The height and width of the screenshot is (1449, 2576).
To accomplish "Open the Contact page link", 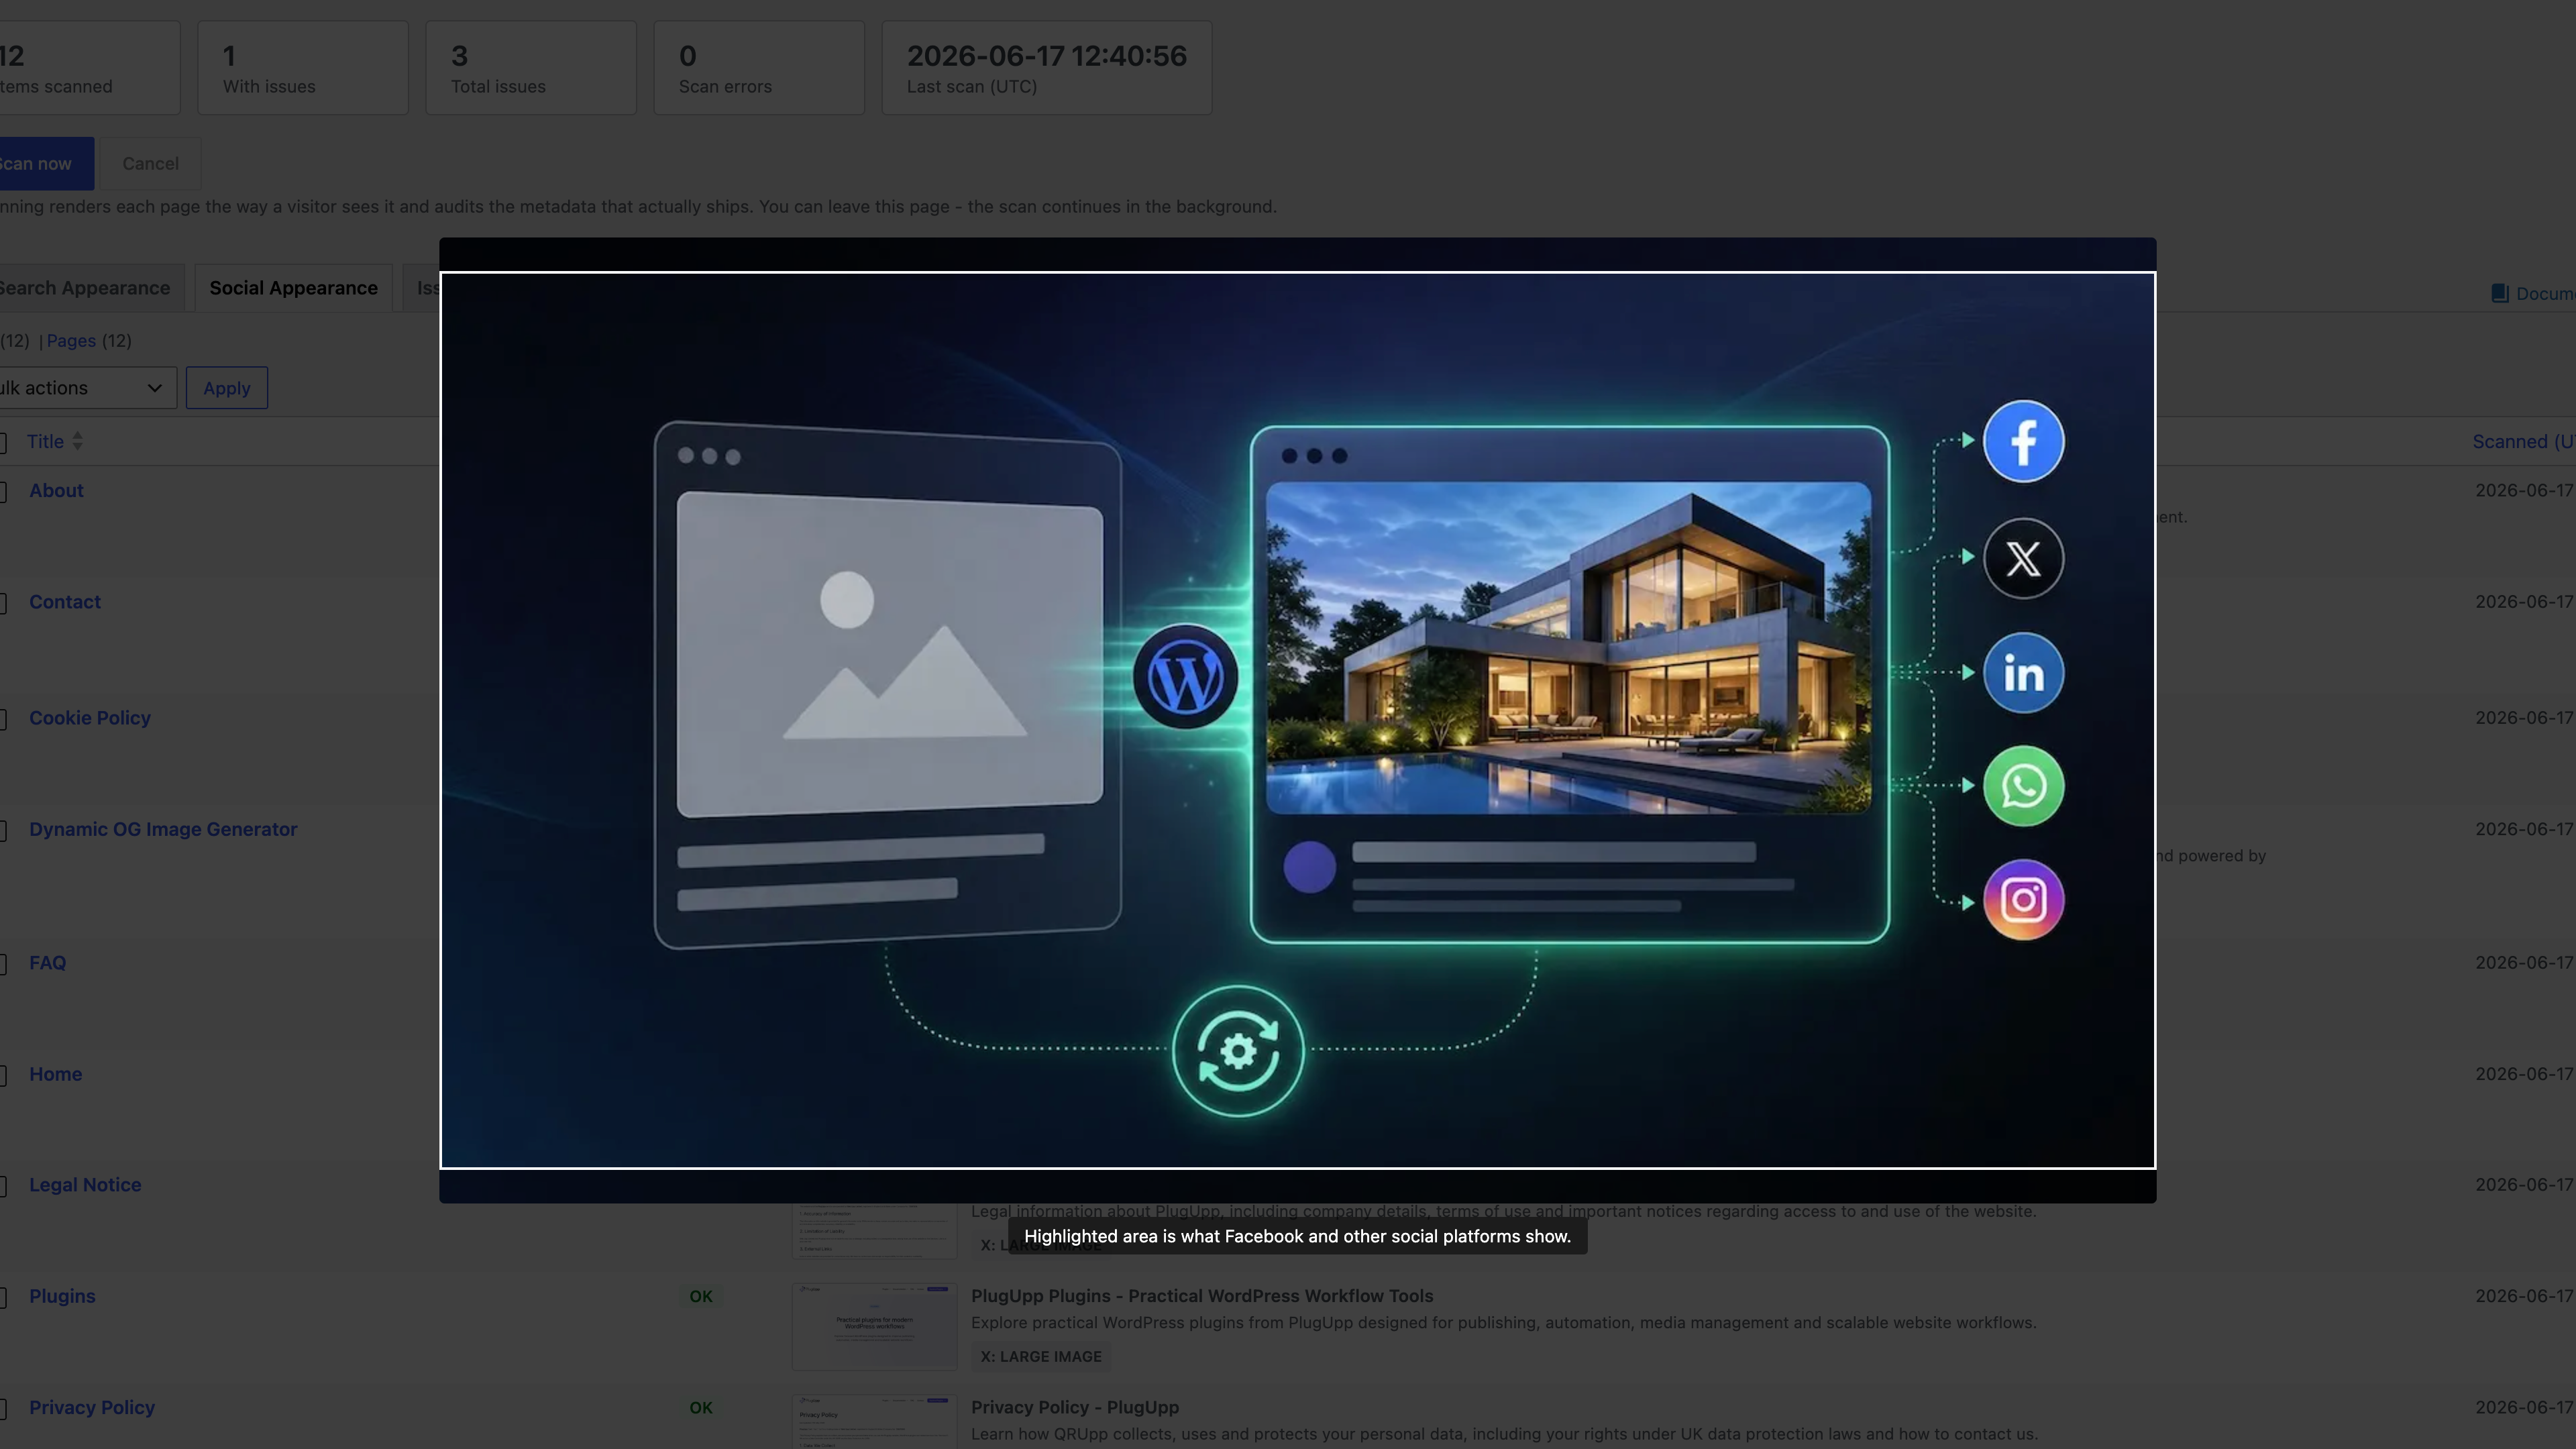I will 65,602.
